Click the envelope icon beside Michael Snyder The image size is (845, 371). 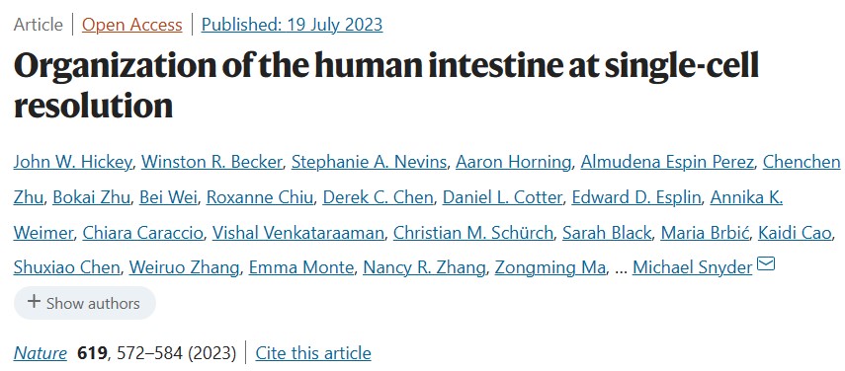(766, 264)
